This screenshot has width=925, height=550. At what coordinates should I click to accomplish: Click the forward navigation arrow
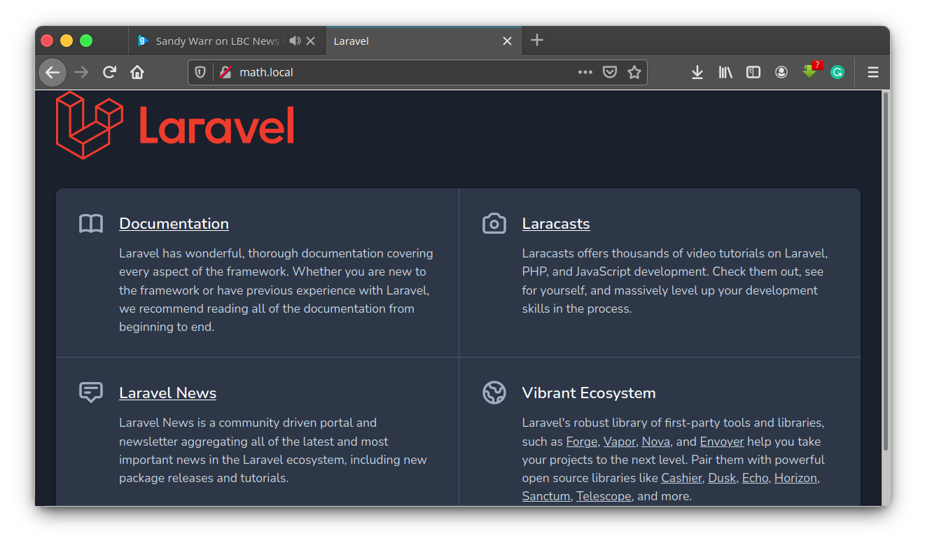click(x=81, y=72)
